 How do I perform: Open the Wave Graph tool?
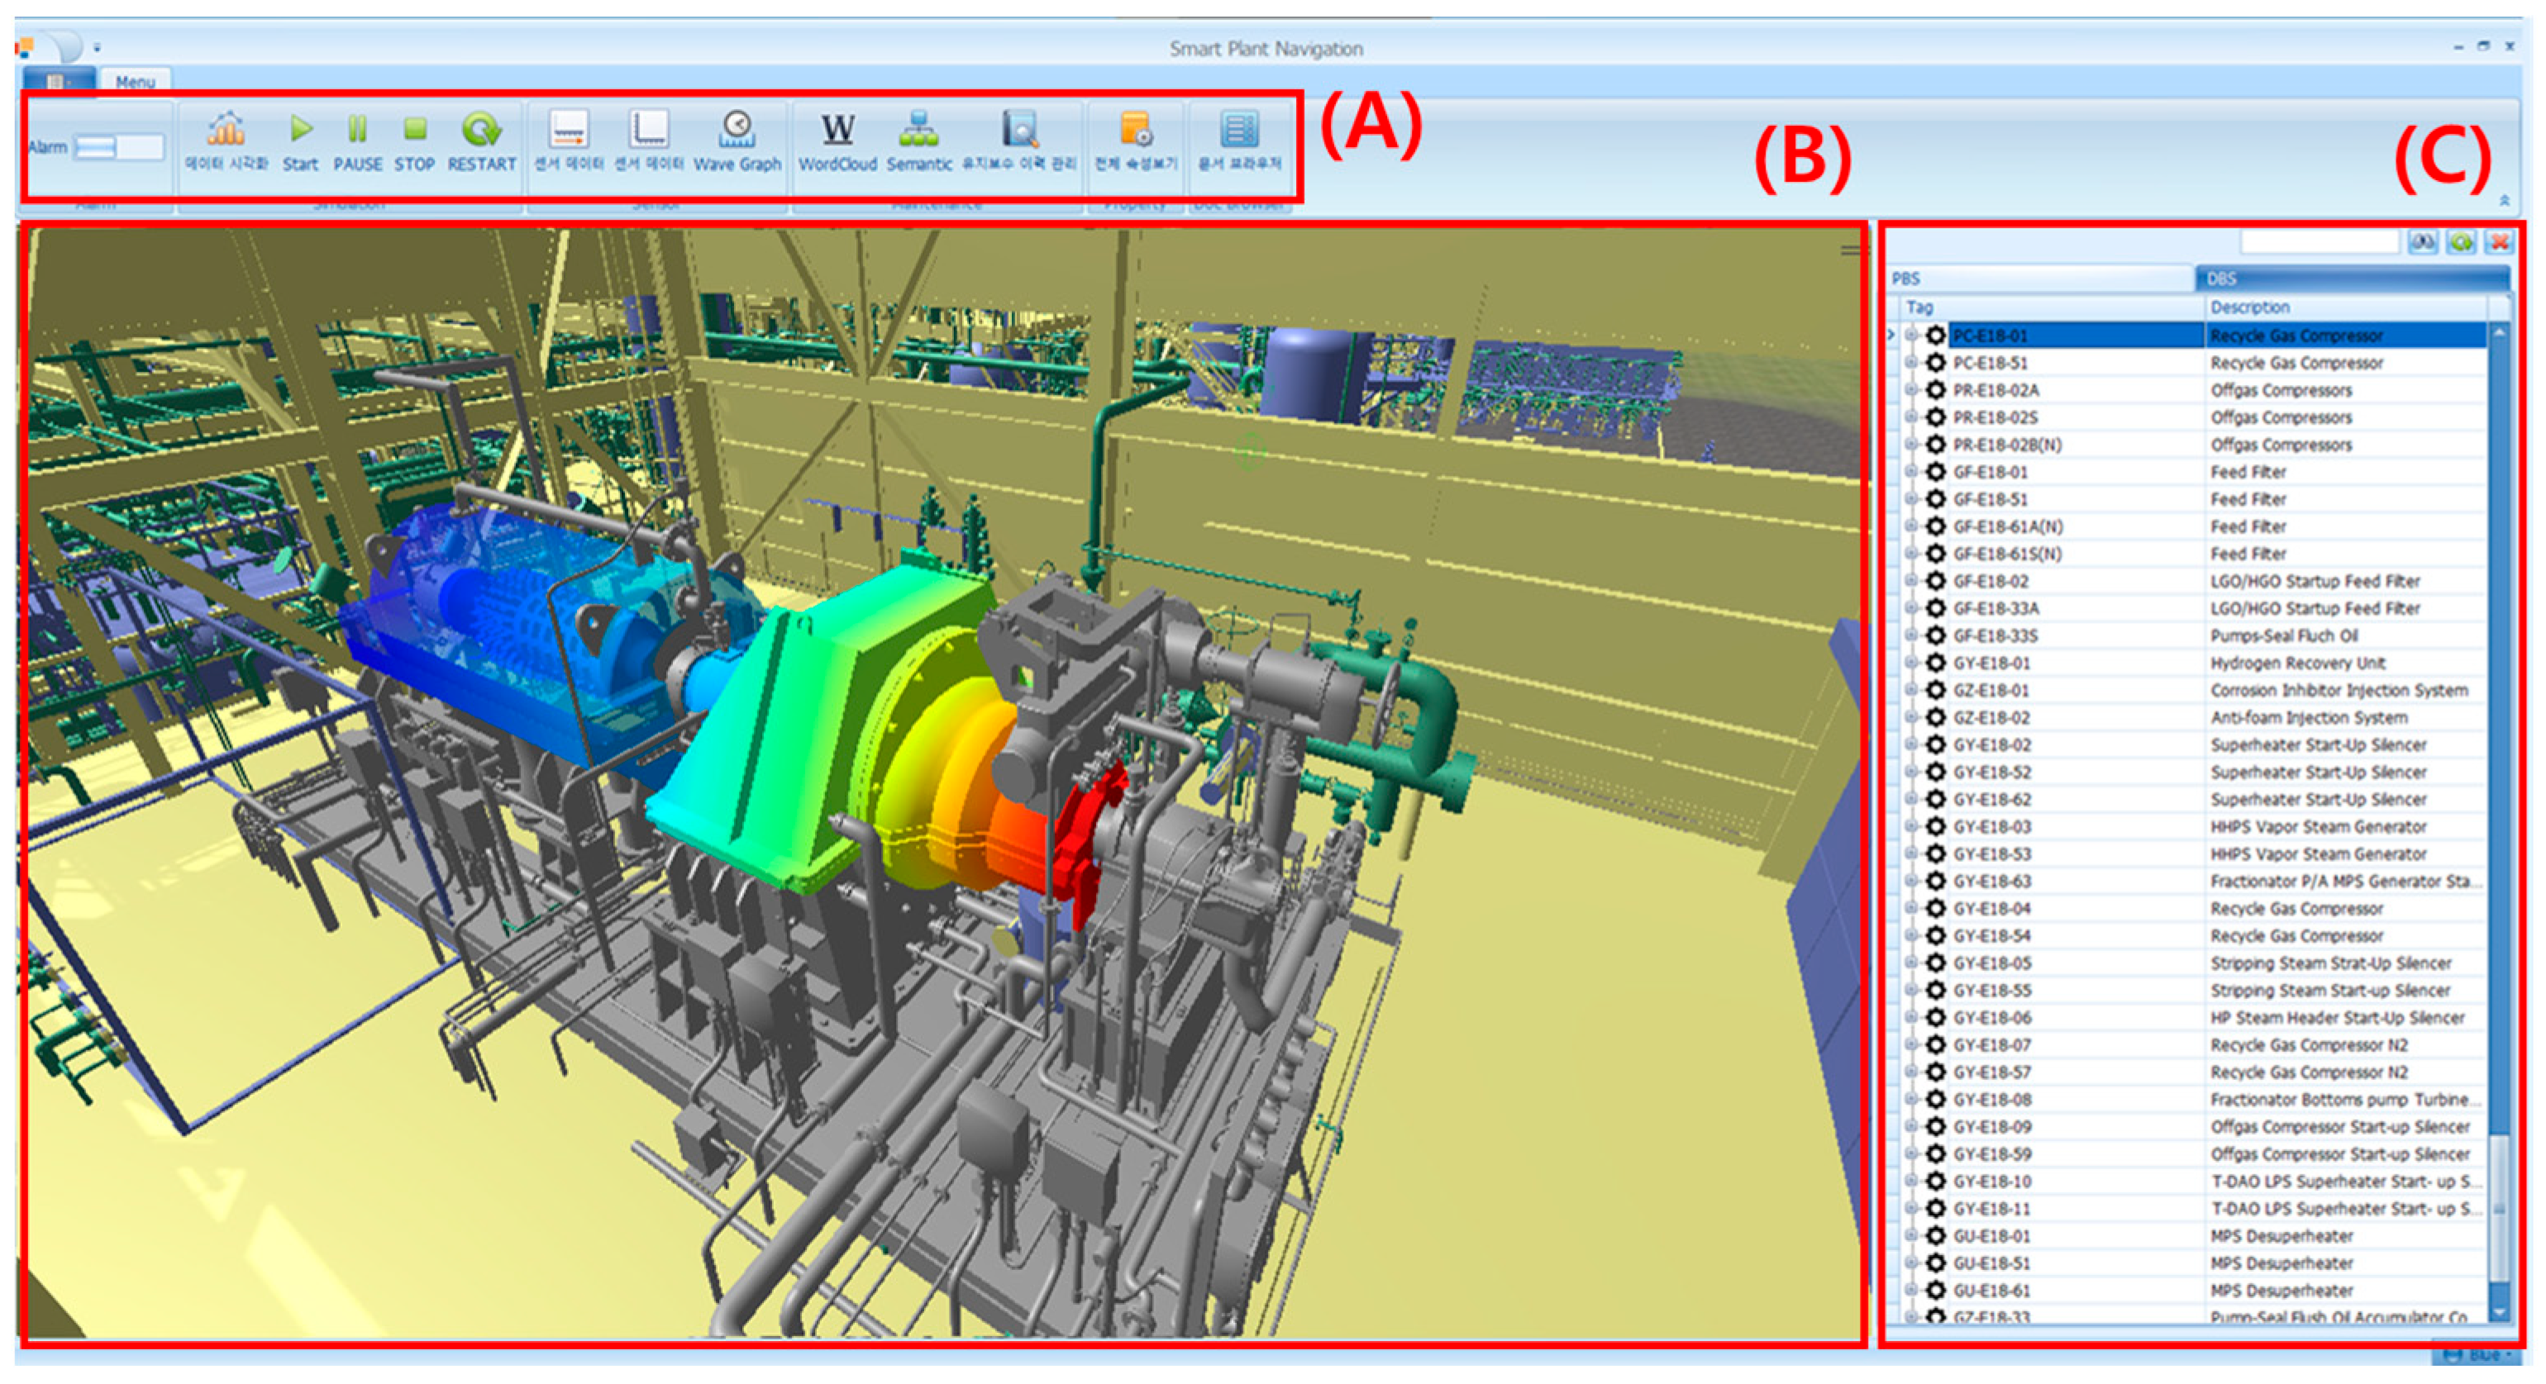click(737, 130)
